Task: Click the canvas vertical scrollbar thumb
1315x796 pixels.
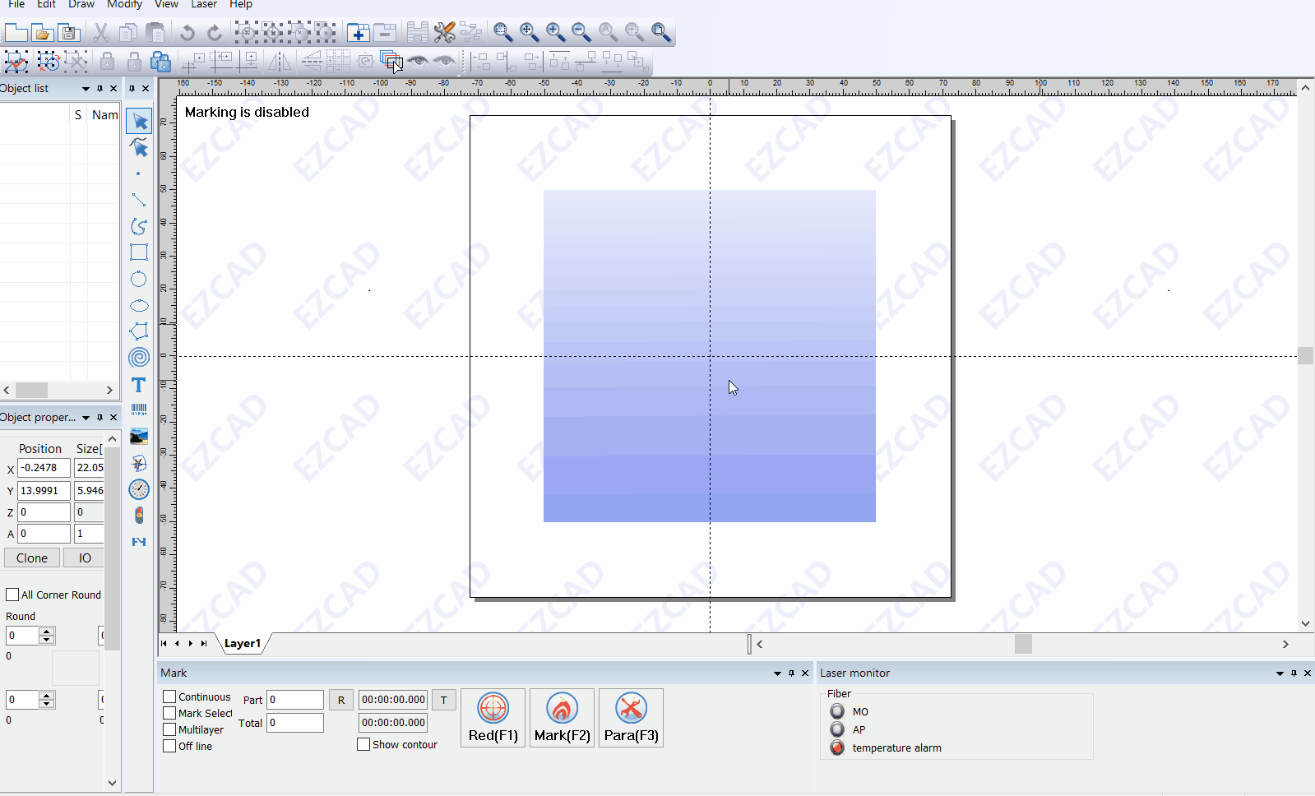Action: pyautogui.click(x=1306, y=356)
